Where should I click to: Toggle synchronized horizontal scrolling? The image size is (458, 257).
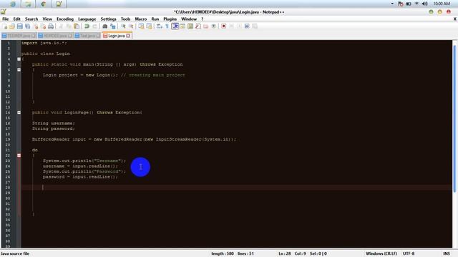[x=149, y=26]
